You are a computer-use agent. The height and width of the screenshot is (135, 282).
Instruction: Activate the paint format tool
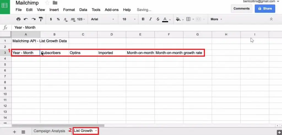(41, 19)
